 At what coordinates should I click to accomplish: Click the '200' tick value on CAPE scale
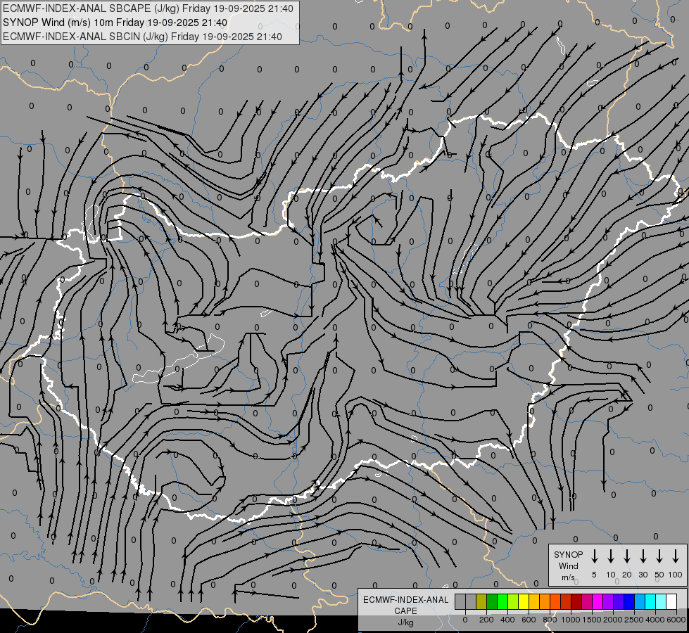[x=486, y=620]
